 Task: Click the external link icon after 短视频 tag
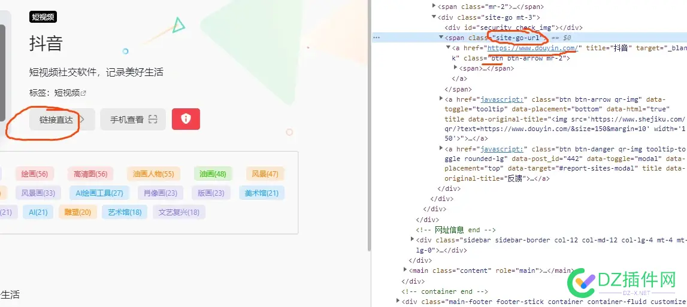coord(84,93)
